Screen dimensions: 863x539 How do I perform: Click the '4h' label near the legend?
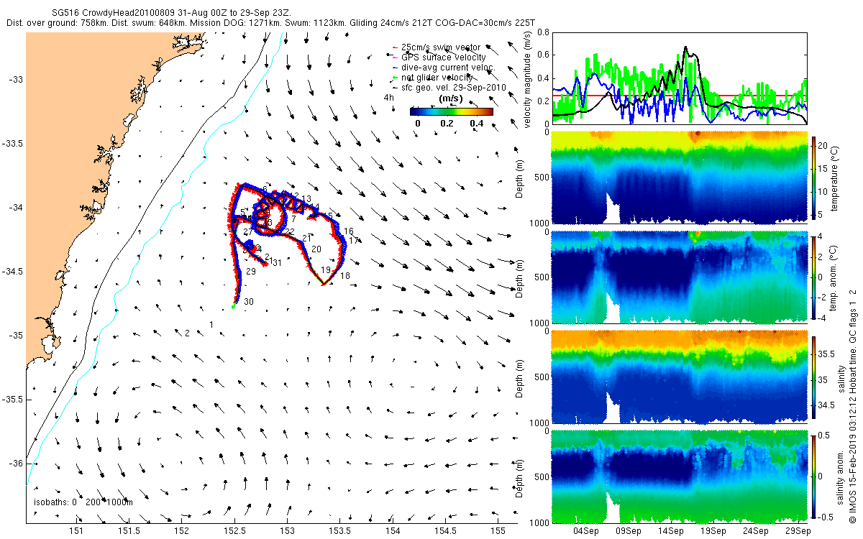(389, 98)
